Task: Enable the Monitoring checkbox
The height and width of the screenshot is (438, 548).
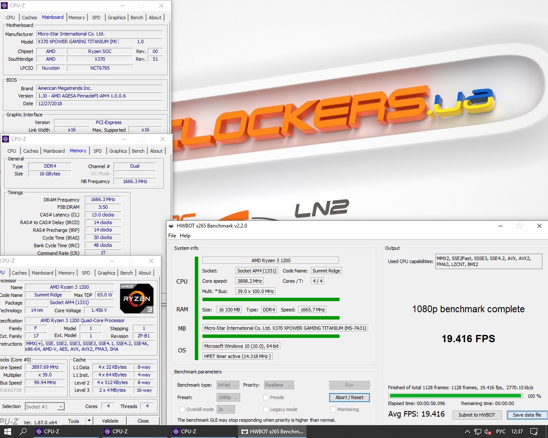Action: tap(333, 409)
